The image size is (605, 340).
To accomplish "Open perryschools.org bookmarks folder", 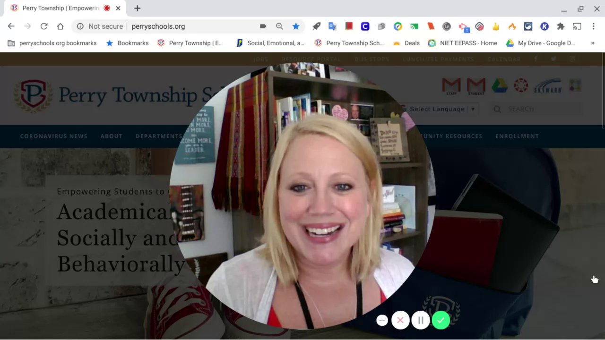I will tap(52, 43).
